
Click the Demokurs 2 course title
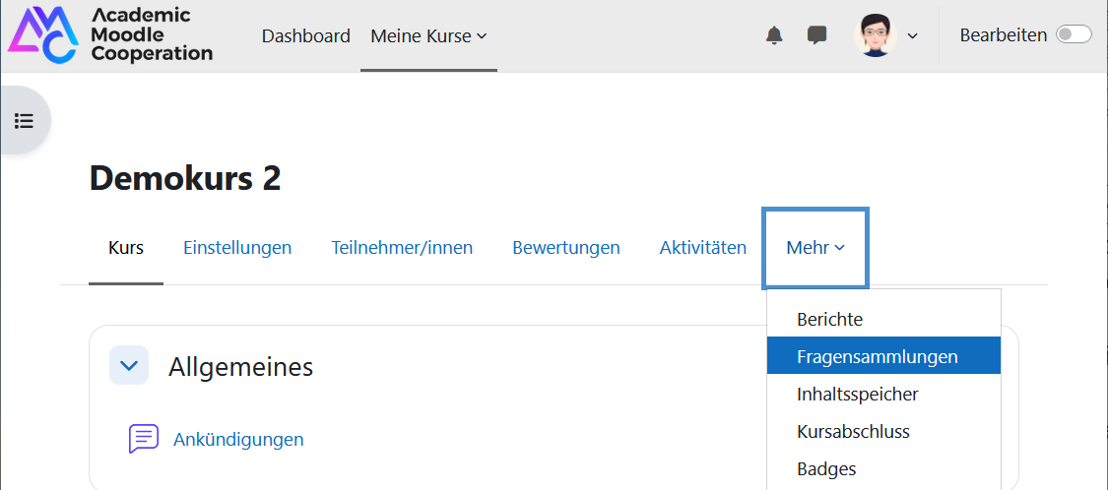point(185,179)
